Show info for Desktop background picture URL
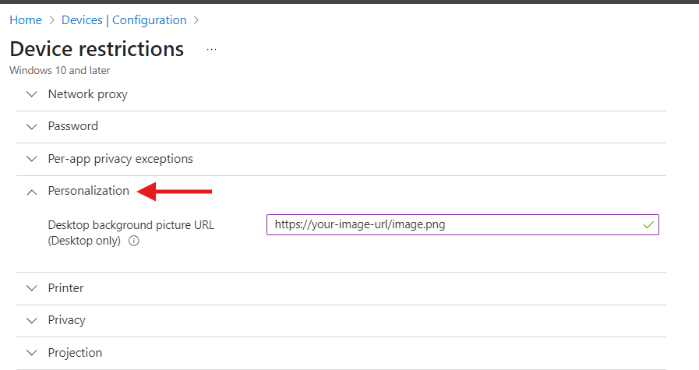 pyautogui.click(x=133, y=241)
